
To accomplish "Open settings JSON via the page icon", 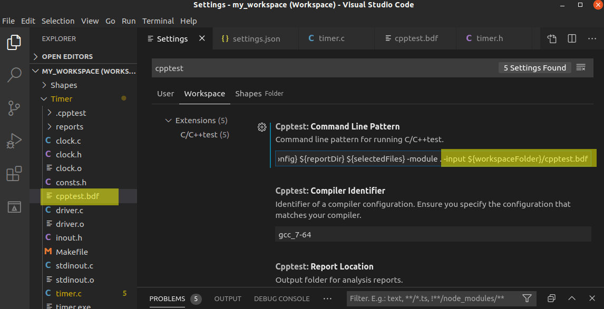I will (x=551, y=38).
